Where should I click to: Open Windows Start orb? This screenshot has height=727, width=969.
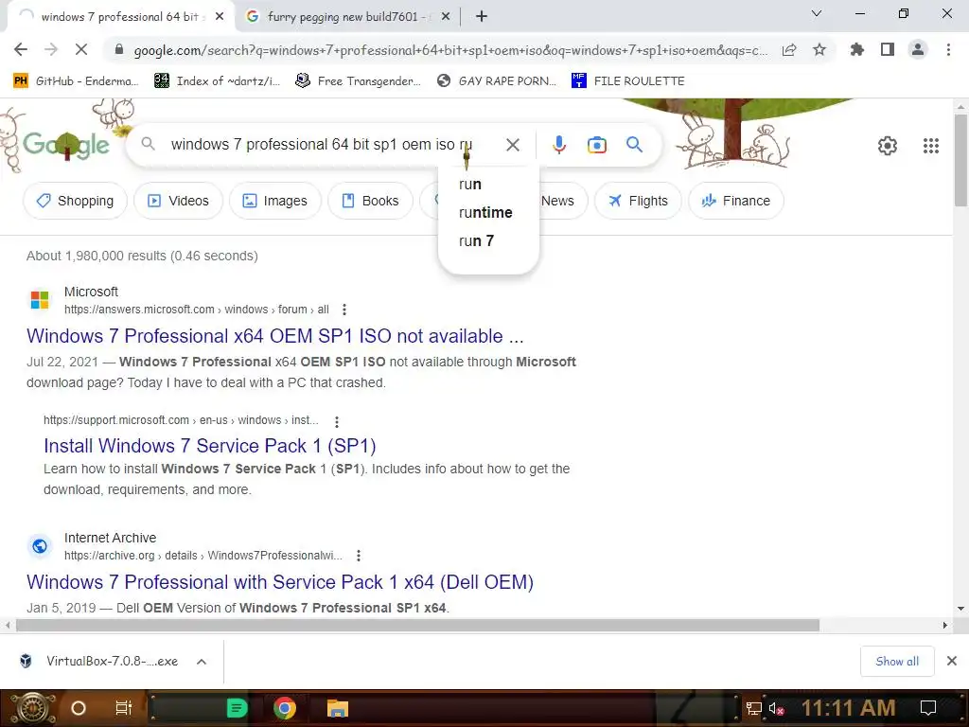[x=31, y=708]
